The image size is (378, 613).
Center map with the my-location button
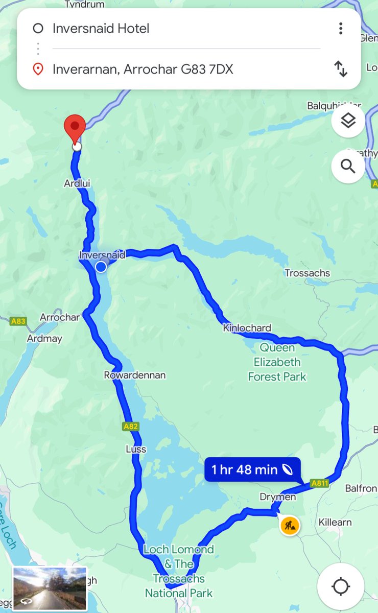tap(341, 586)
